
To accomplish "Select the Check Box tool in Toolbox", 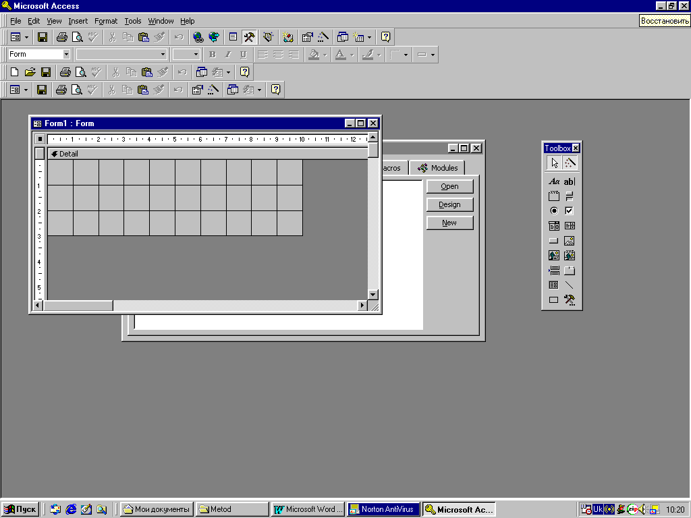I will pos(570,211).
